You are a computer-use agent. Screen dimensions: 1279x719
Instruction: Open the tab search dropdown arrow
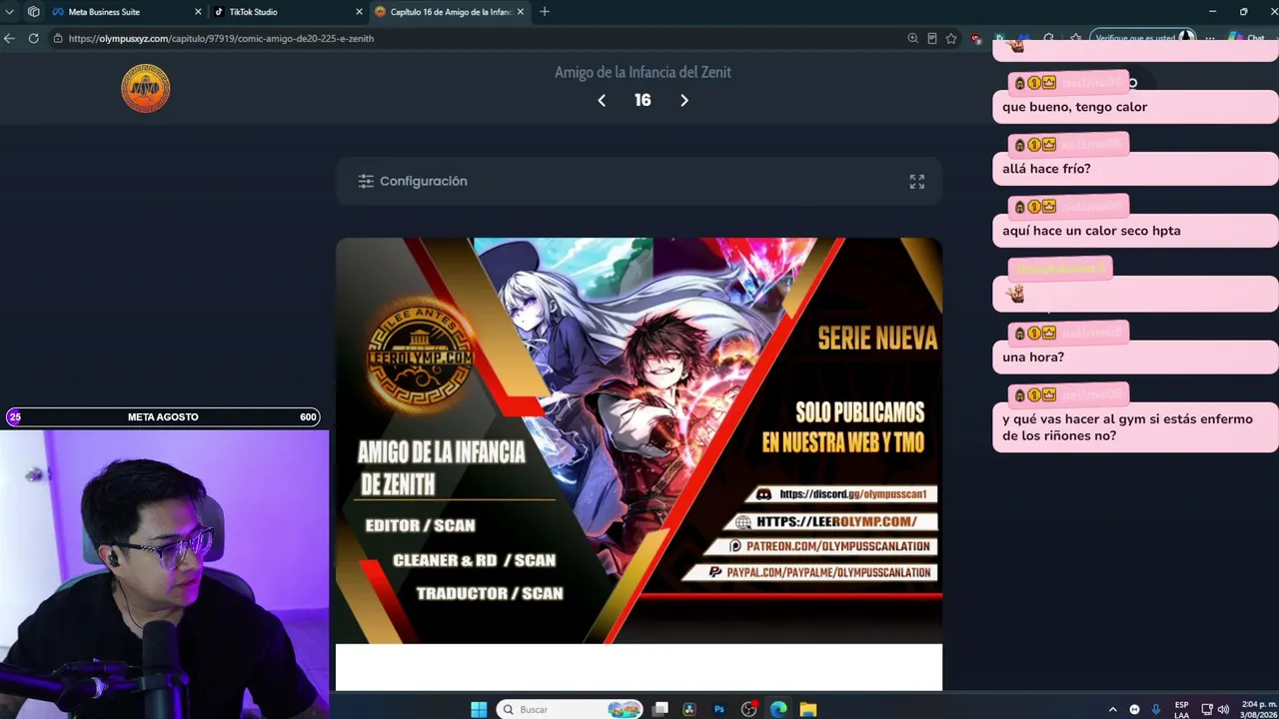pyautogui.click(x=12, y=12)
